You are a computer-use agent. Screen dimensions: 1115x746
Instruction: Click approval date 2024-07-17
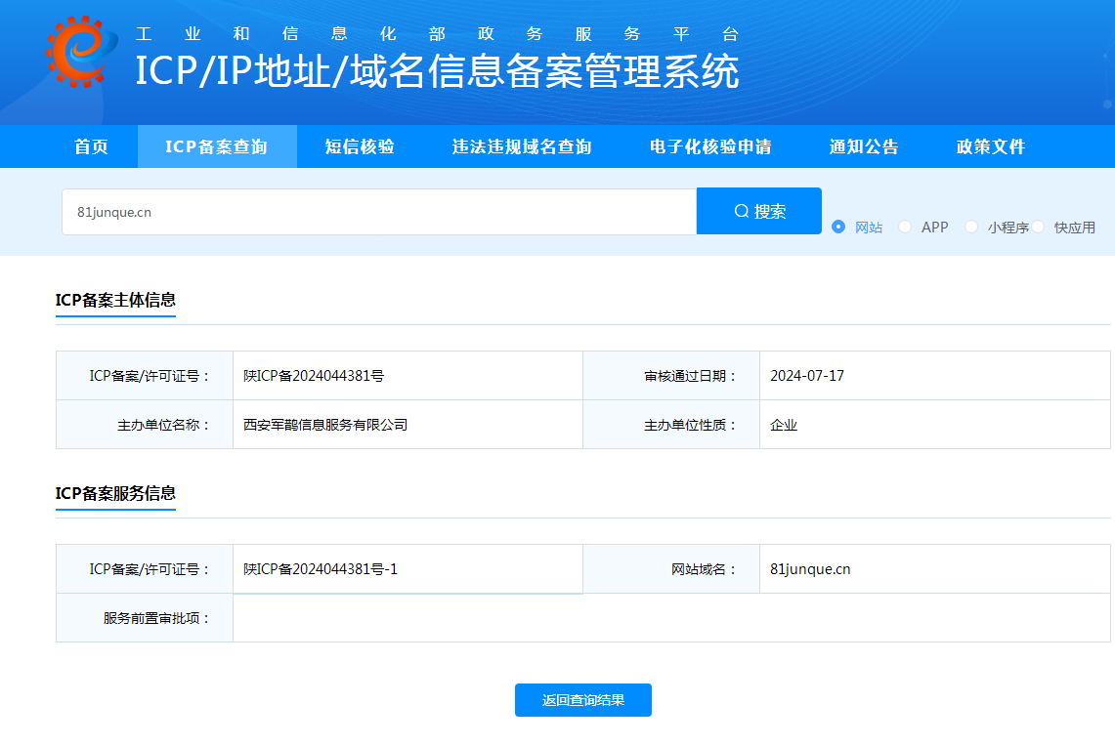[807, 376]
